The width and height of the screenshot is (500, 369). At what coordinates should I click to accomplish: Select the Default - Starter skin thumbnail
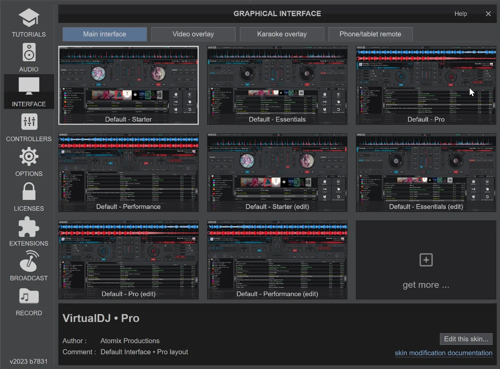tap(128, 85)
